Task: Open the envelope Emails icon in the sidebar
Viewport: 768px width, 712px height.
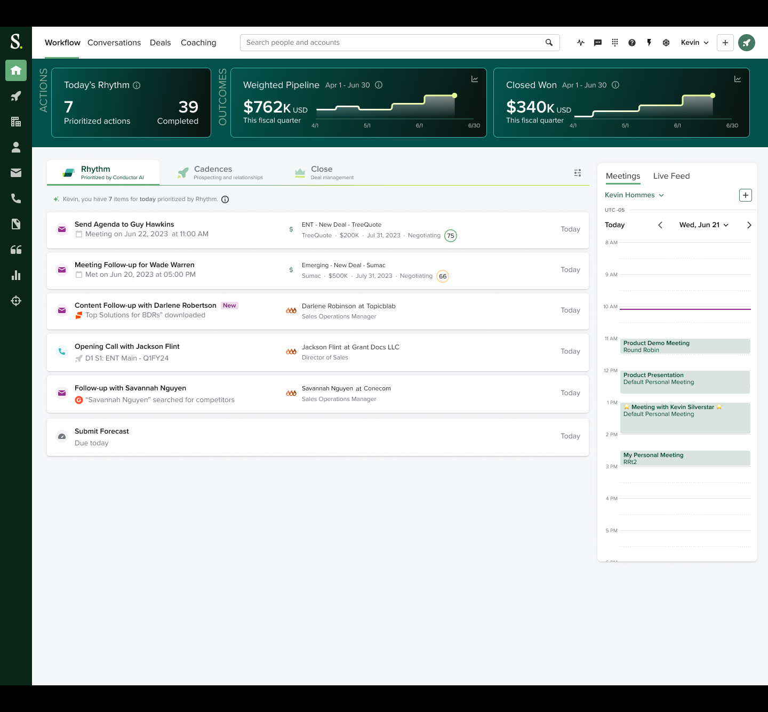Action: point(16,173)
